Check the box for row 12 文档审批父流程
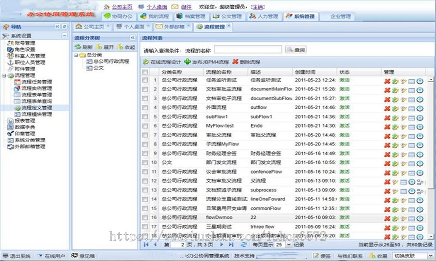 pos(145,181)
